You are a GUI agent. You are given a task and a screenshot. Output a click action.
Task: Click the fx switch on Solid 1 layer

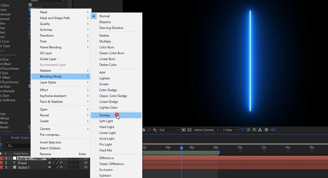pyautogui.click(x=61, y=167)
